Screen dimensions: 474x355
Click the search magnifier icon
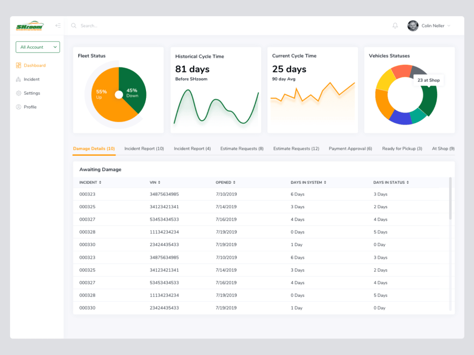(73, 26)
